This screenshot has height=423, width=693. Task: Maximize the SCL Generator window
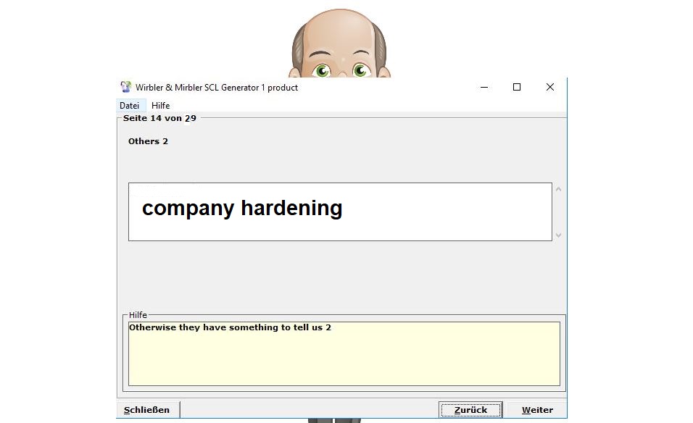(x=517, y=87)
